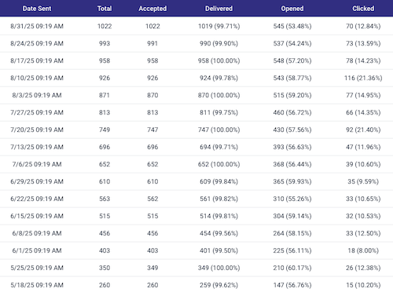Image resolution: width=393 pixels, height=292 pixels.
Task: Select the 6/15/25 delivered value 514 (99.81%)
Action: (219, 216)
